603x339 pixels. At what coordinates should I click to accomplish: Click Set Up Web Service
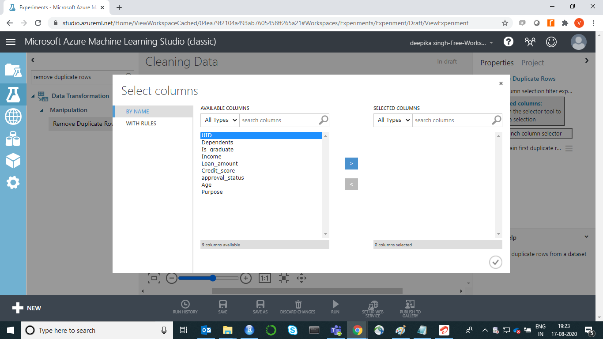(x=373, y=309)
